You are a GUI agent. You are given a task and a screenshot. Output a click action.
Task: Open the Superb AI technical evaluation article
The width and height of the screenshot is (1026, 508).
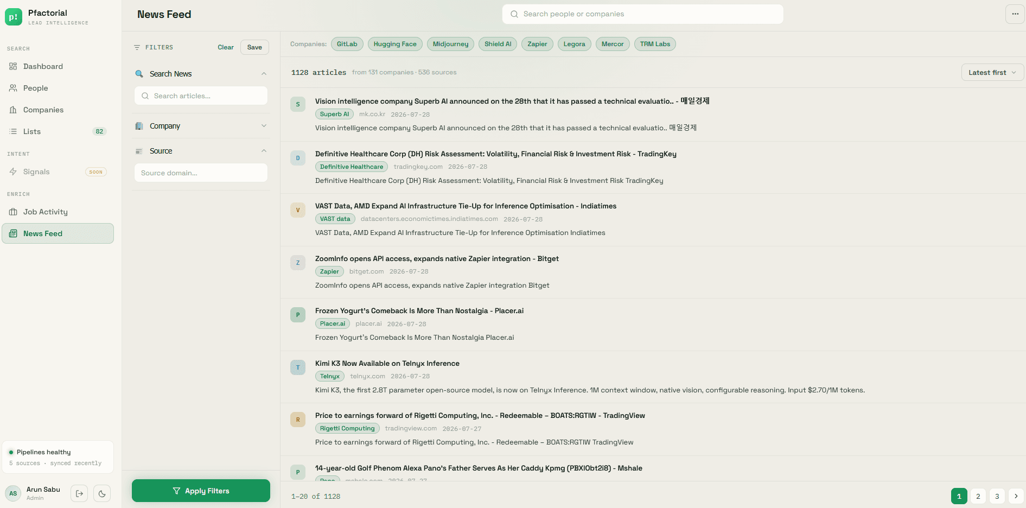click(512, 101)
